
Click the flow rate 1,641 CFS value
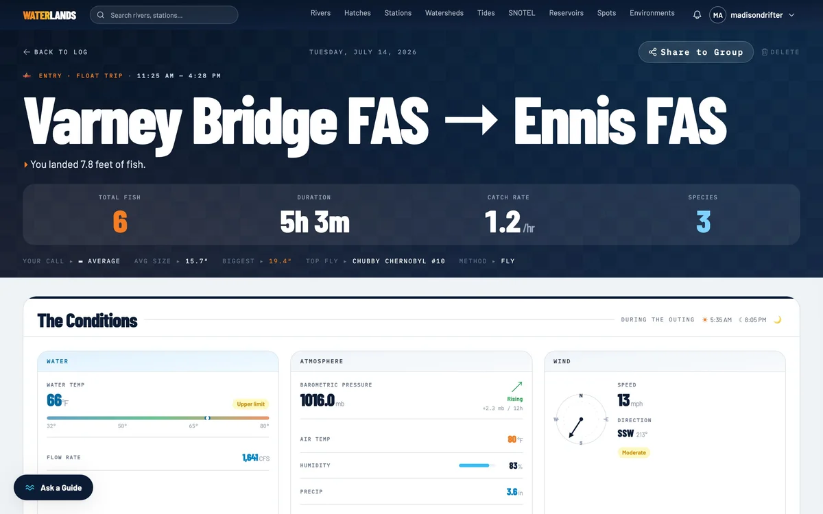(x=255, y=457)
